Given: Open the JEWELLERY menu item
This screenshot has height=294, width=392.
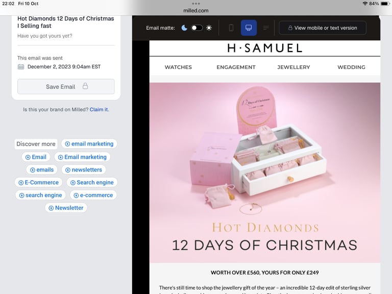Looking at the screenshot, I should (x=293, y=67).
